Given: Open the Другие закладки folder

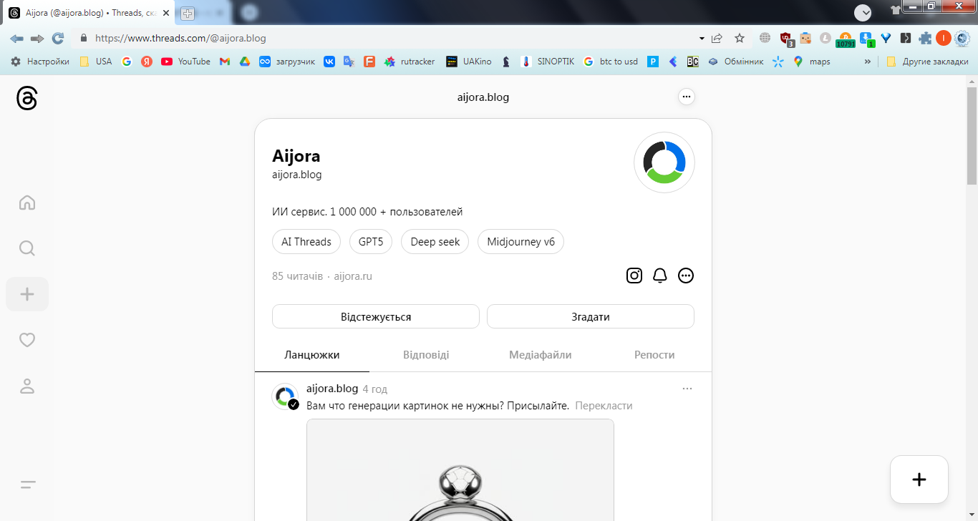Looking at the screenshot, I should click(927, 62).
